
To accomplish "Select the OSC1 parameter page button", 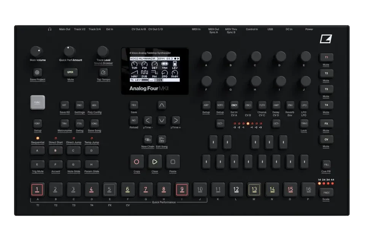I will [x=234, y=105].
